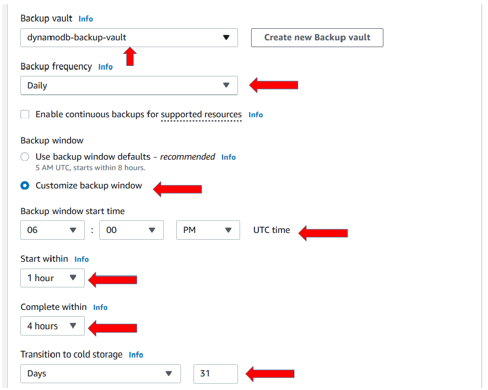Image resolution: width=488 pixels, height=390 pixels.
Task: Open Info link beside backup window defaults
Action: click(x=229, y=157)
